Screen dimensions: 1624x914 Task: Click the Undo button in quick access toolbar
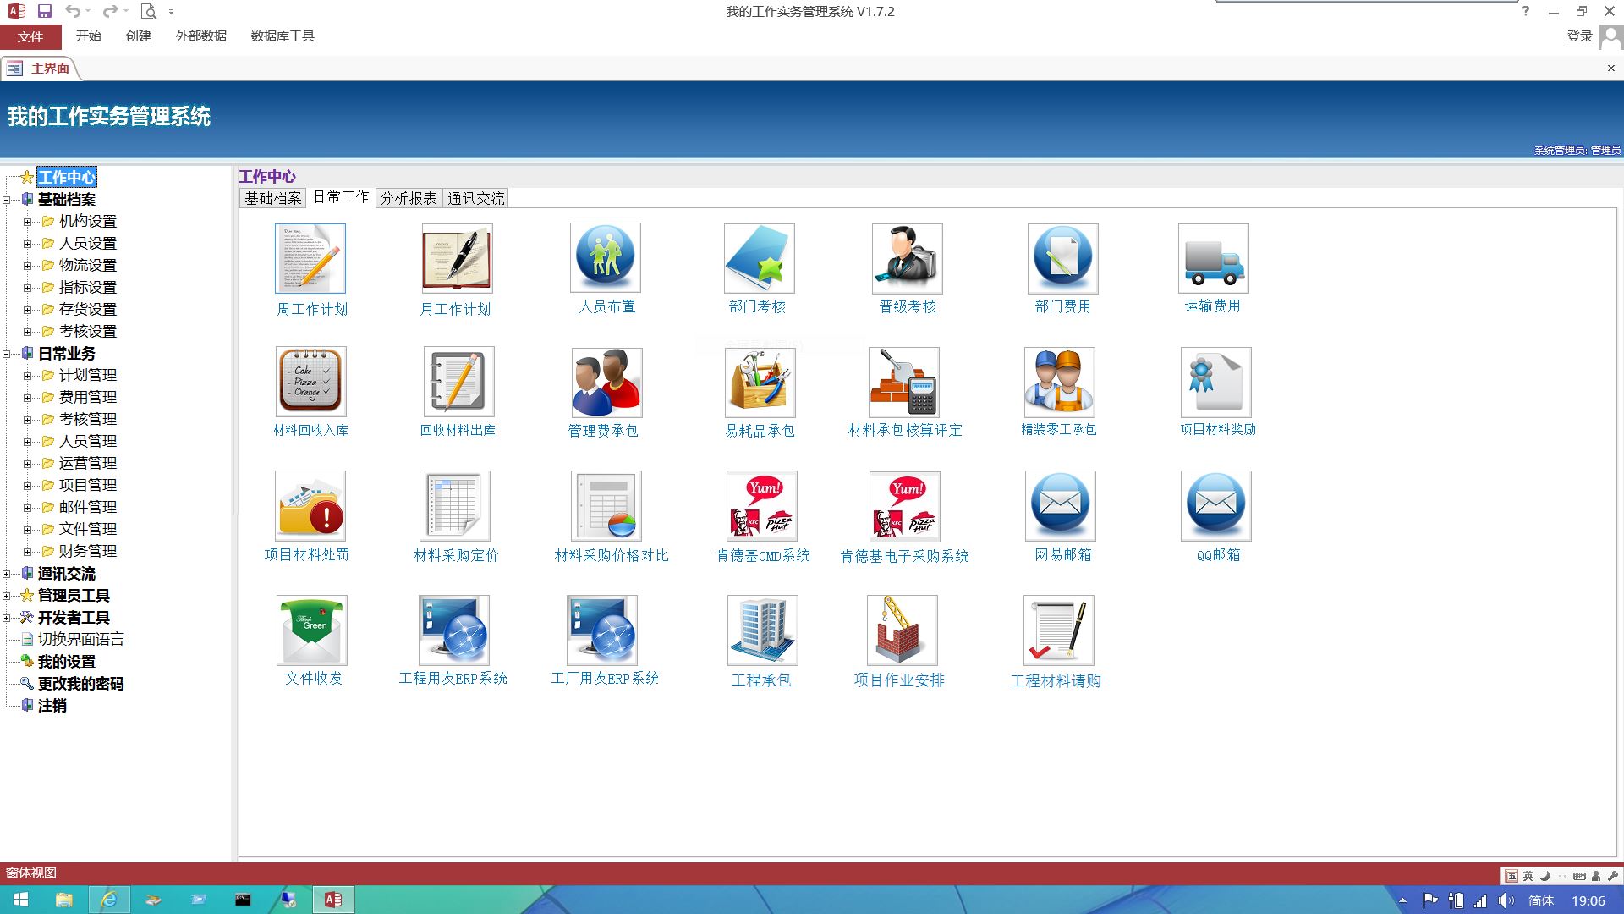pos(73,11)
